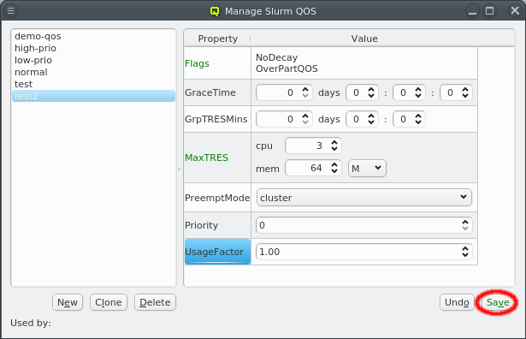Screen dimensions: 526x339
Task: Minimize the Manage Slurm QOS window
Action: [x=472, y=11]
